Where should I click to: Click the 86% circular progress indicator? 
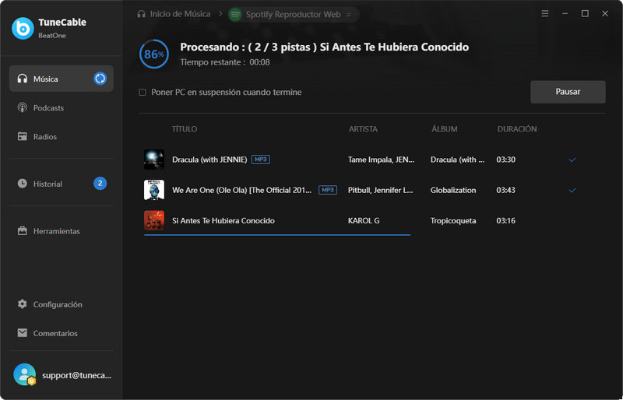(x=154, y=54)
